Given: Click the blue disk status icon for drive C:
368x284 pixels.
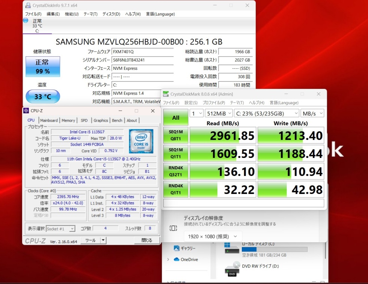Looking at the screenshot, I should [26, 21].
